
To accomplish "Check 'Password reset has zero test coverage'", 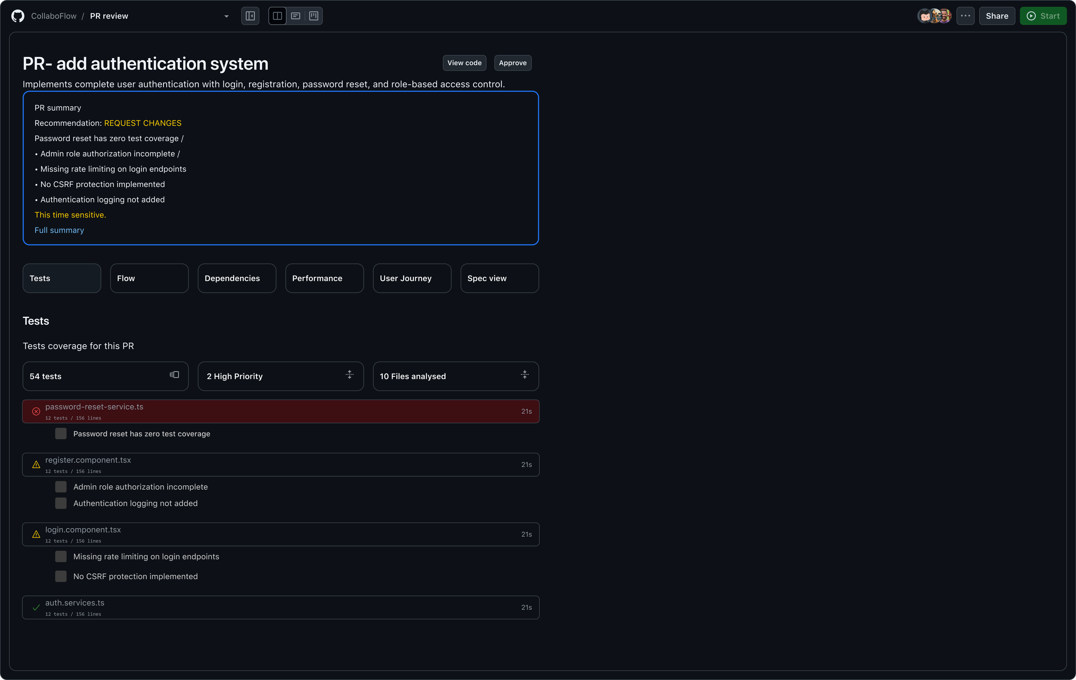I will 61,434.
